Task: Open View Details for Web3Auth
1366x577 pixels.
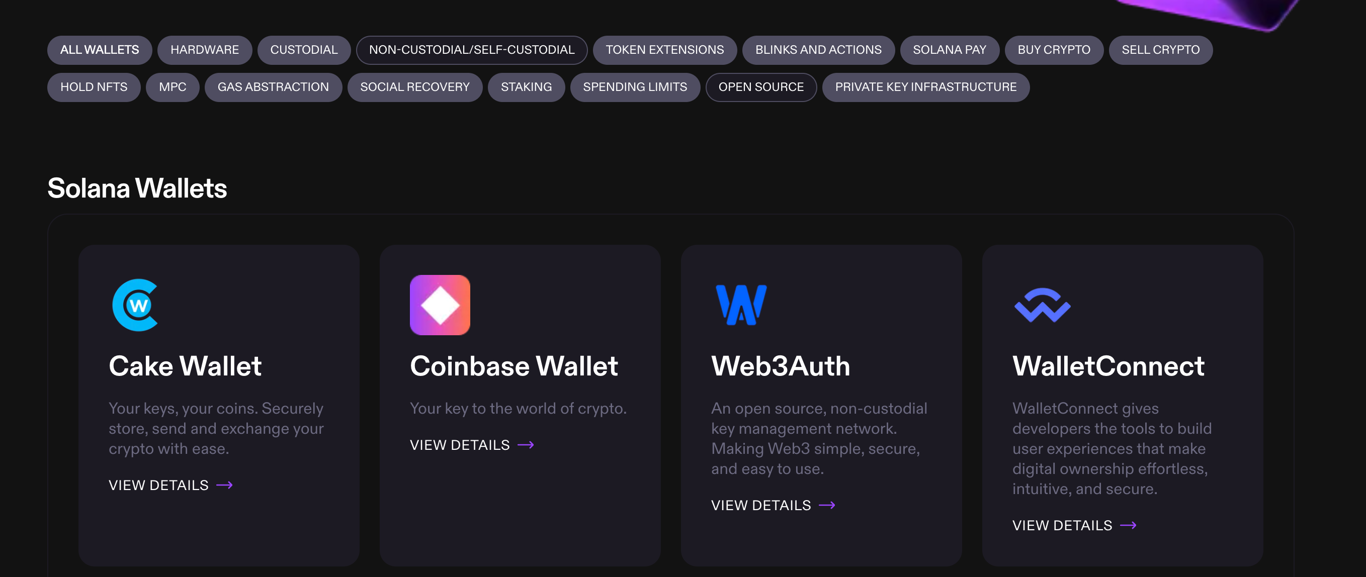Action: coord(773,506)
